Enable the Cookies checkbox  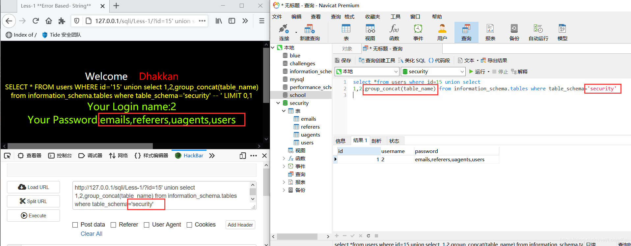coord(189,225)
